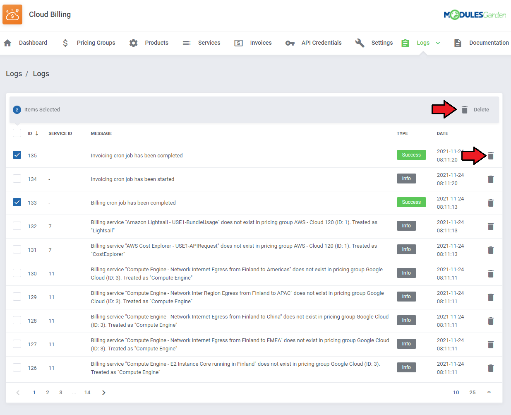
Task: Click the ModulesGarden logo
Action: [475, 15]
